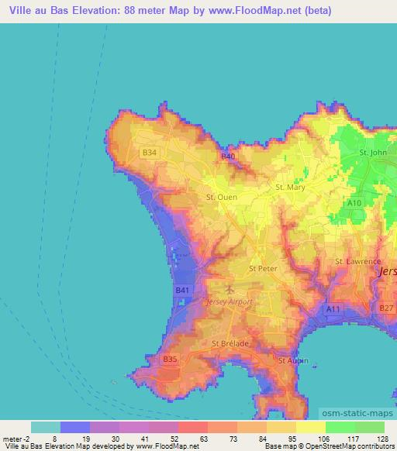Click the teal legend swatch above -2 meter
Image resolution: width=397 pixels, height=451 pixels.
click(x=46, y=427)
